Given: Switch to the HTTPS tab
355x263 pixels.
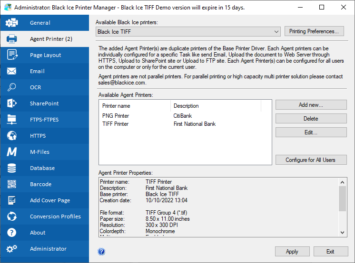Looking at the screenshot, I should point(38,136).
